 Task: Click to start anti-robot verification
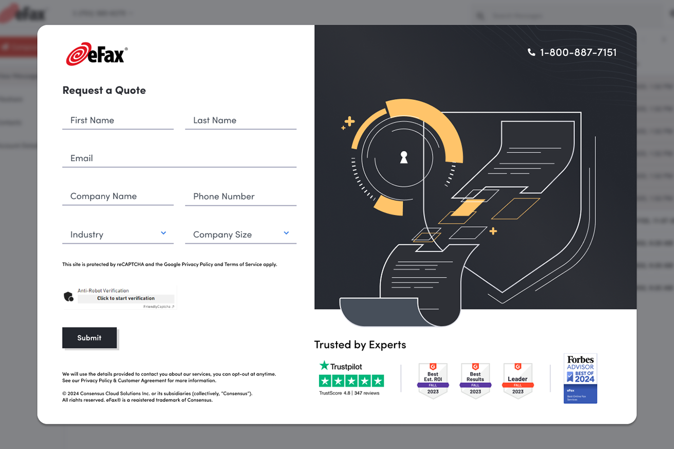[x=126, y=298]
